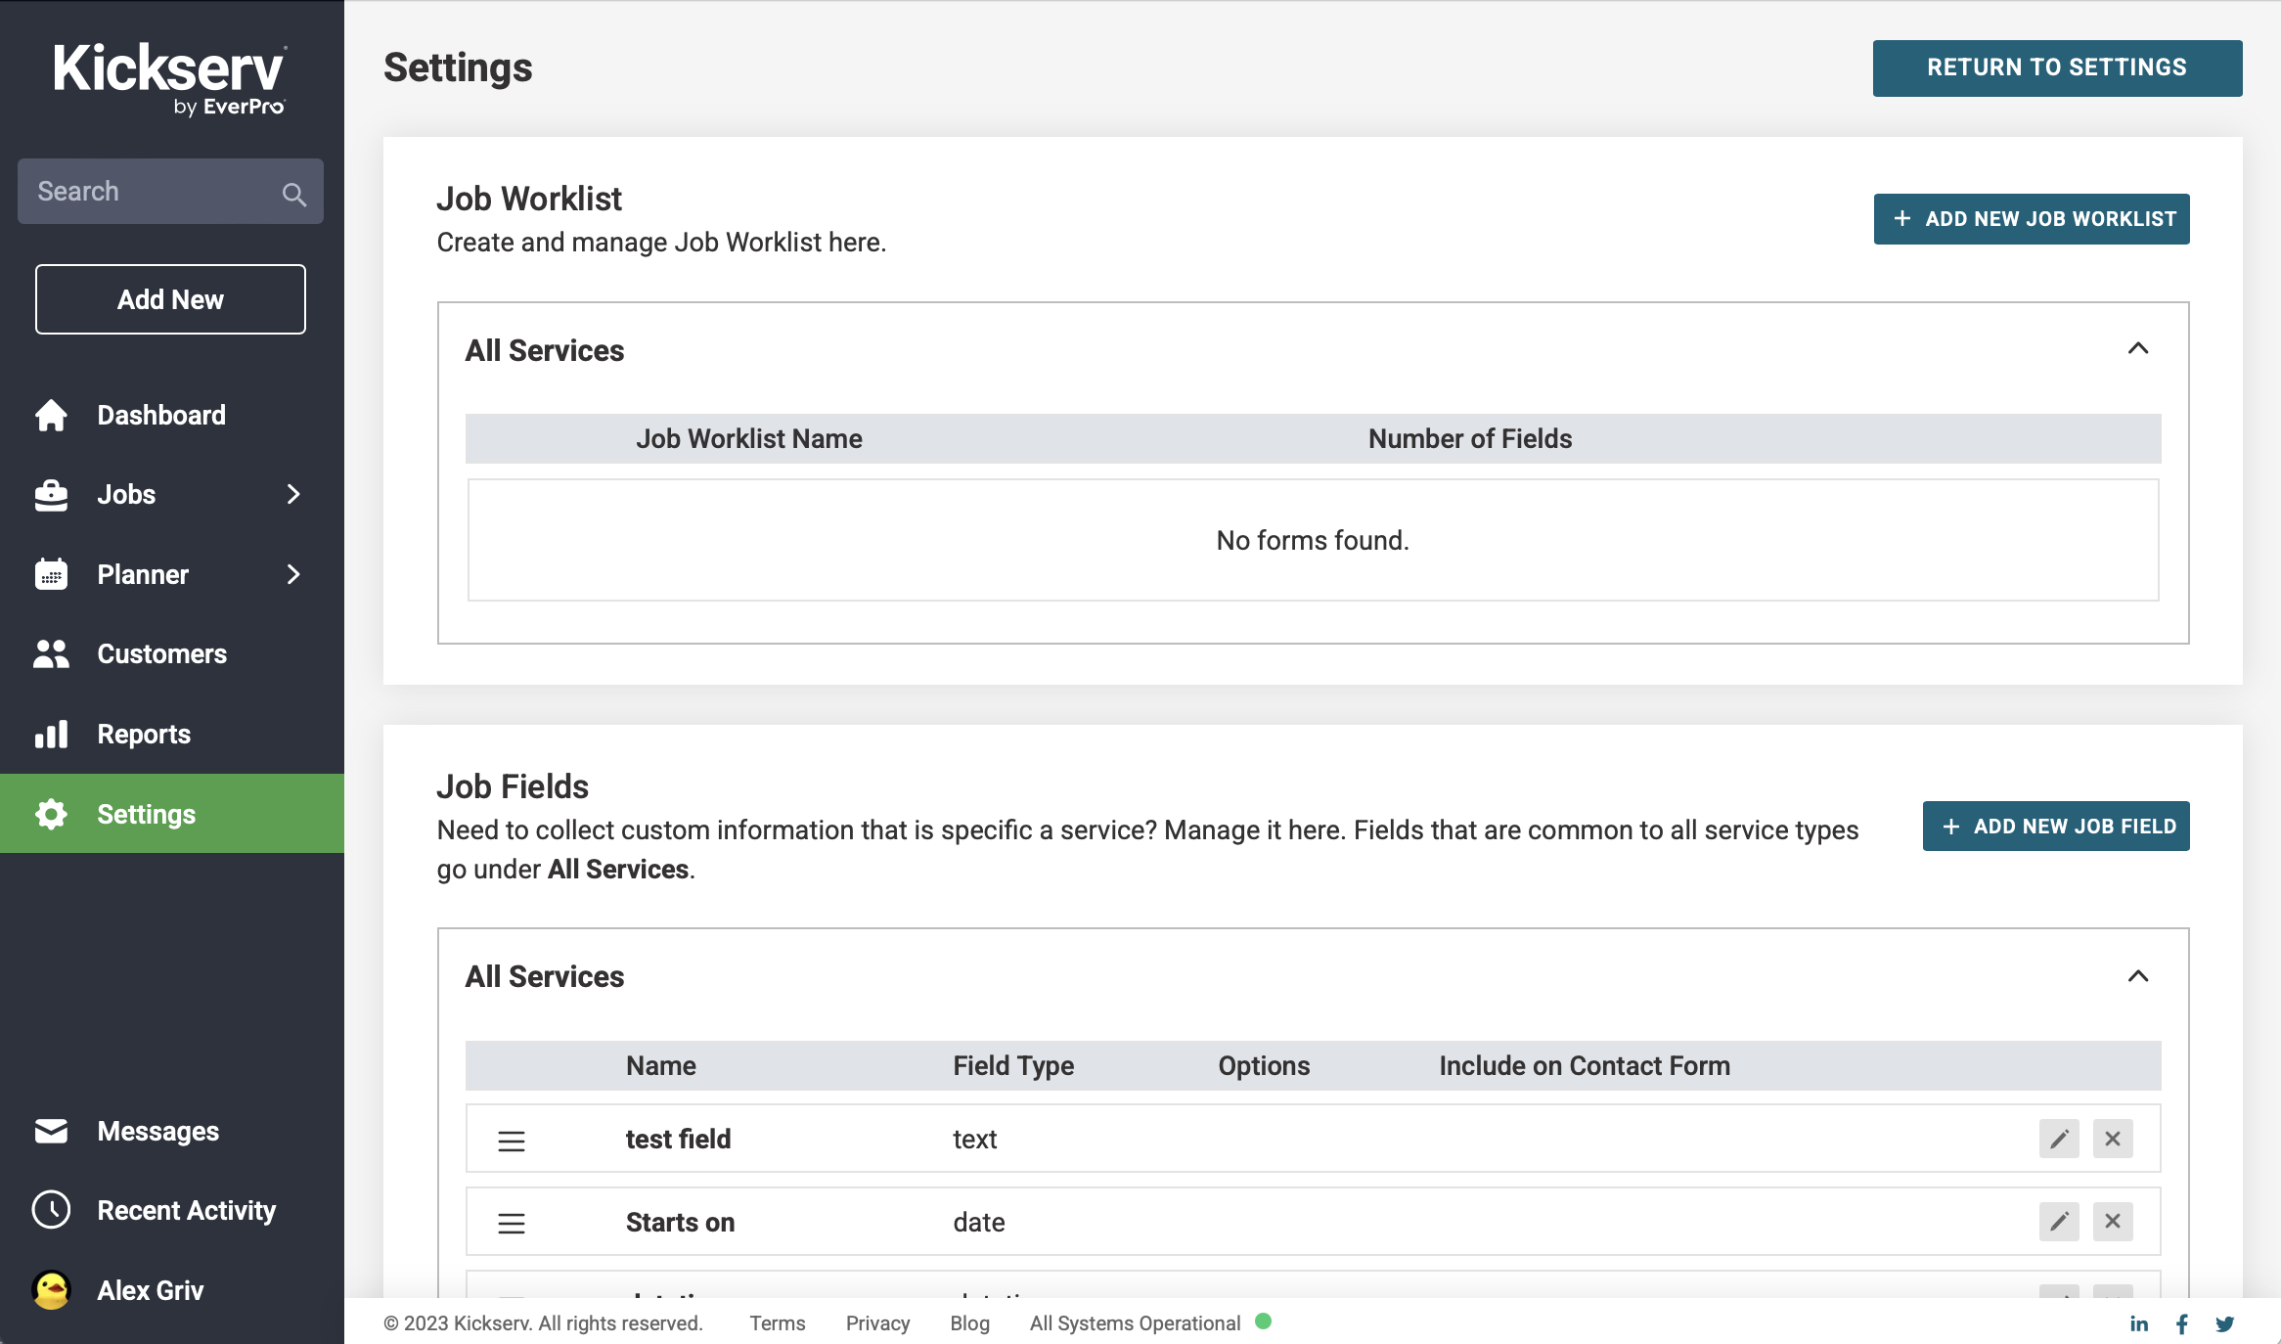Remove the test field row
2281x1344 pixels.
tap(2113, 1139)
